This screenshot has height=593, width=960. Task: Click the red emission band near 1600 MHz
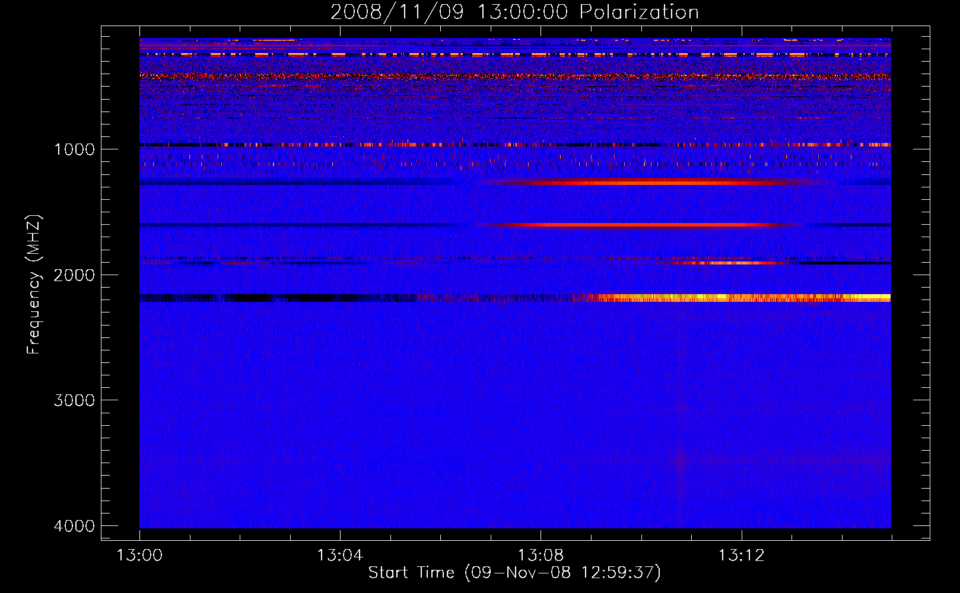[640, 225]
